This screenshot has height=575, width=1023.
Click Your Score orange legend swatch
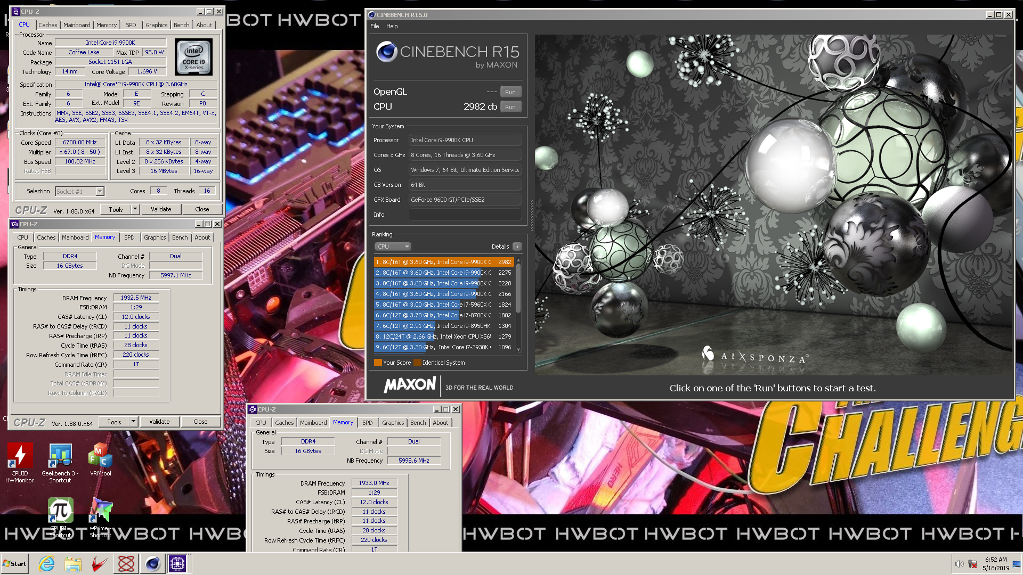(x=378, y=363)
